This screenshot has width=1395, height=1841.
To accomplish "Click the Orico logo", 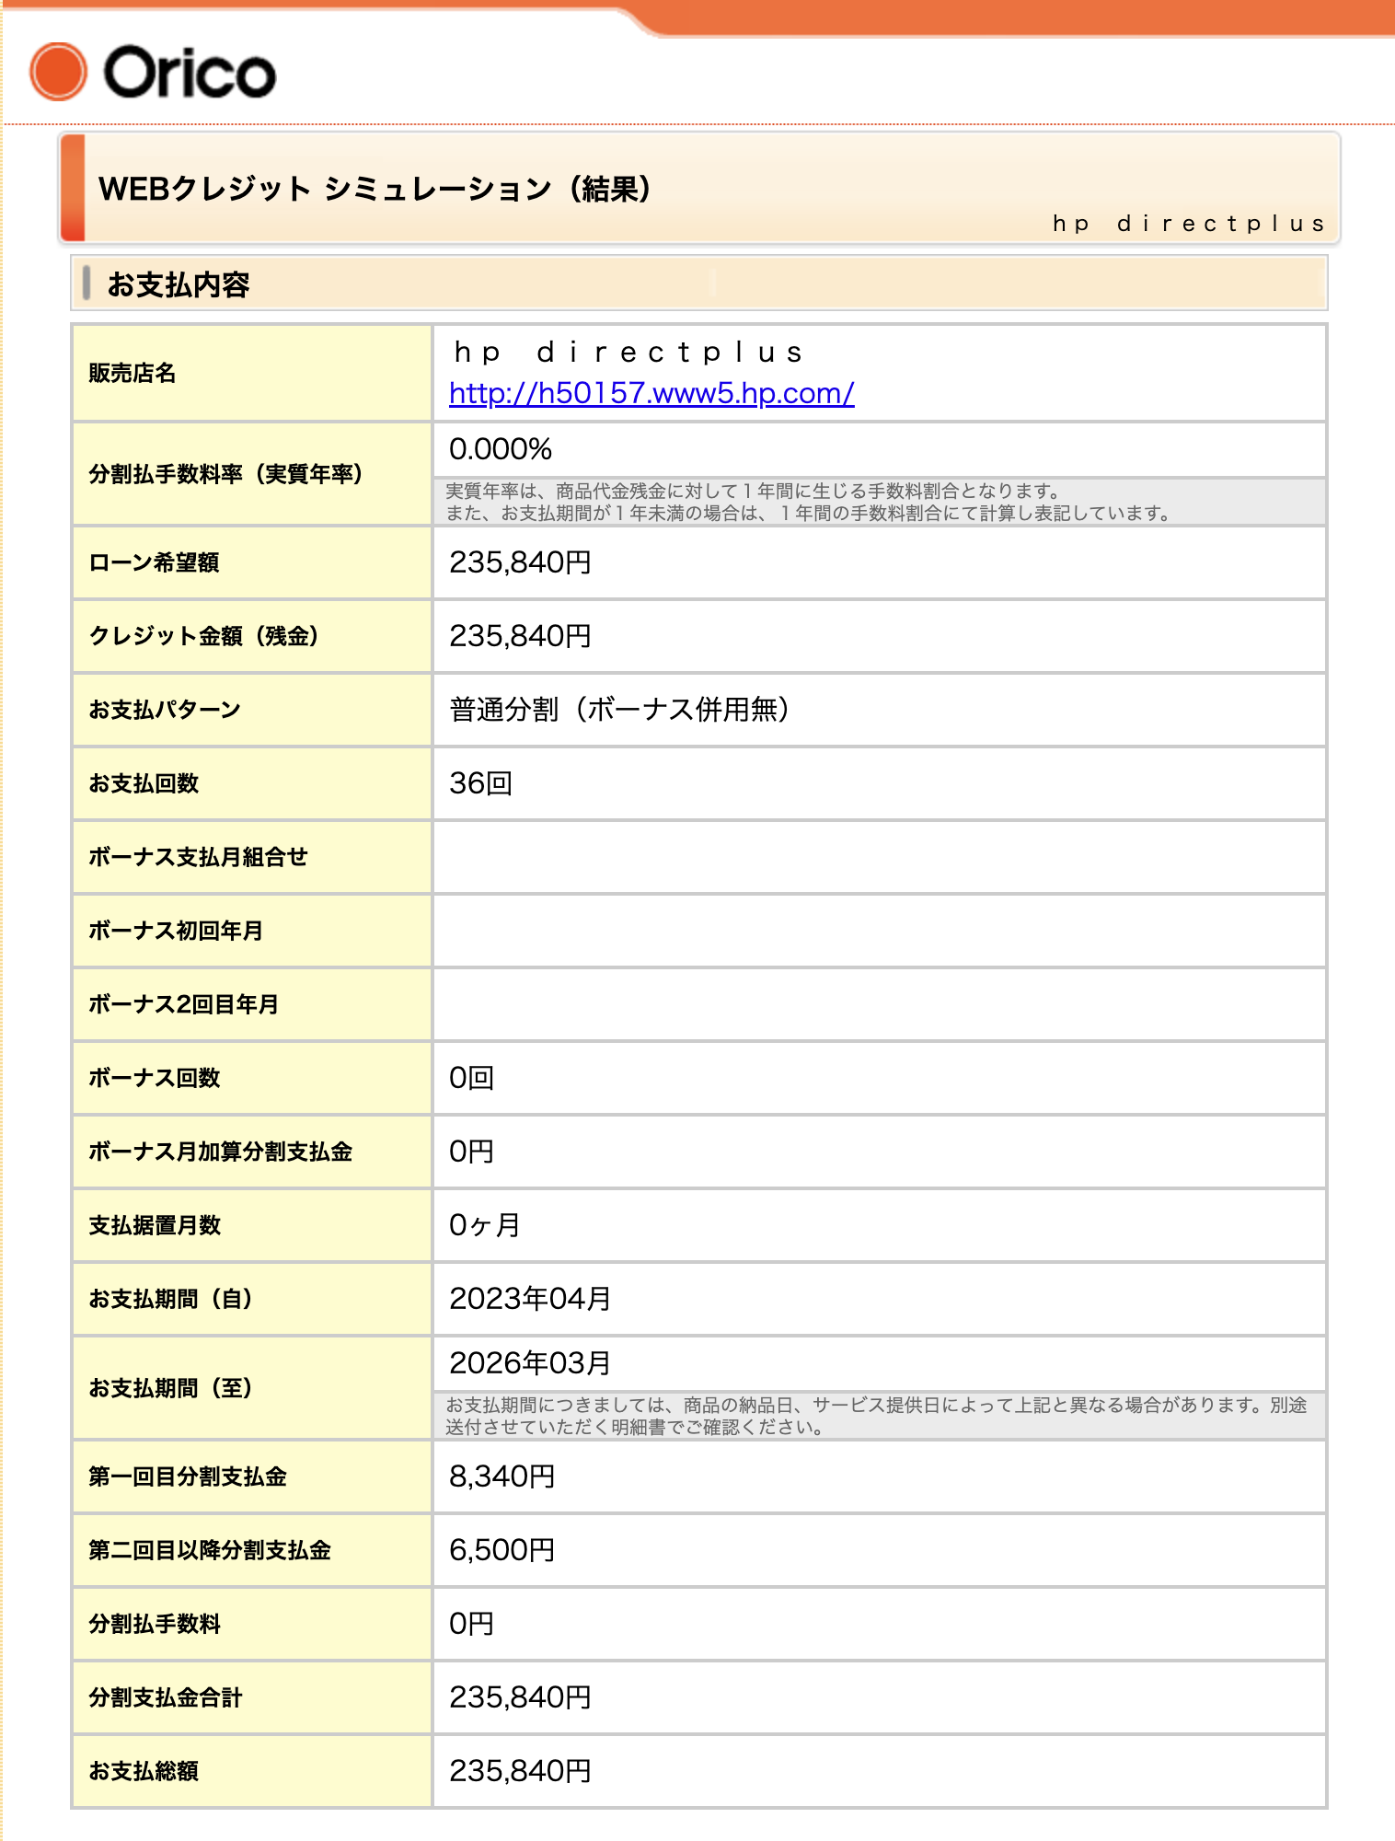I will [153, 73].
